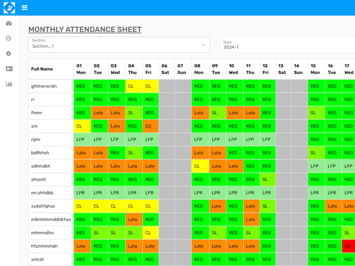This screenshot has width=355, height=266.
Task: Click ghlmsrwrsln's CL cell on 04 Thu
Action: (x=134, y=86)
